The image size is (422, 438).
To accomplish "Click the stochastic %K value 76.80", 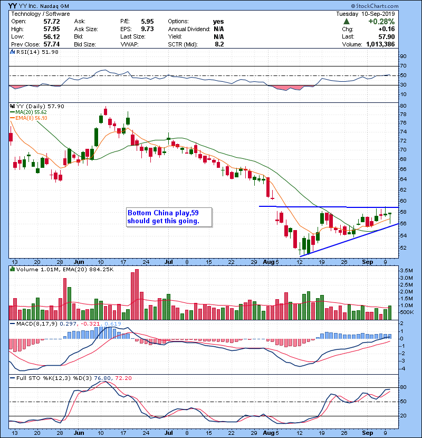I will pyautogui.click(x=102, y=378).
